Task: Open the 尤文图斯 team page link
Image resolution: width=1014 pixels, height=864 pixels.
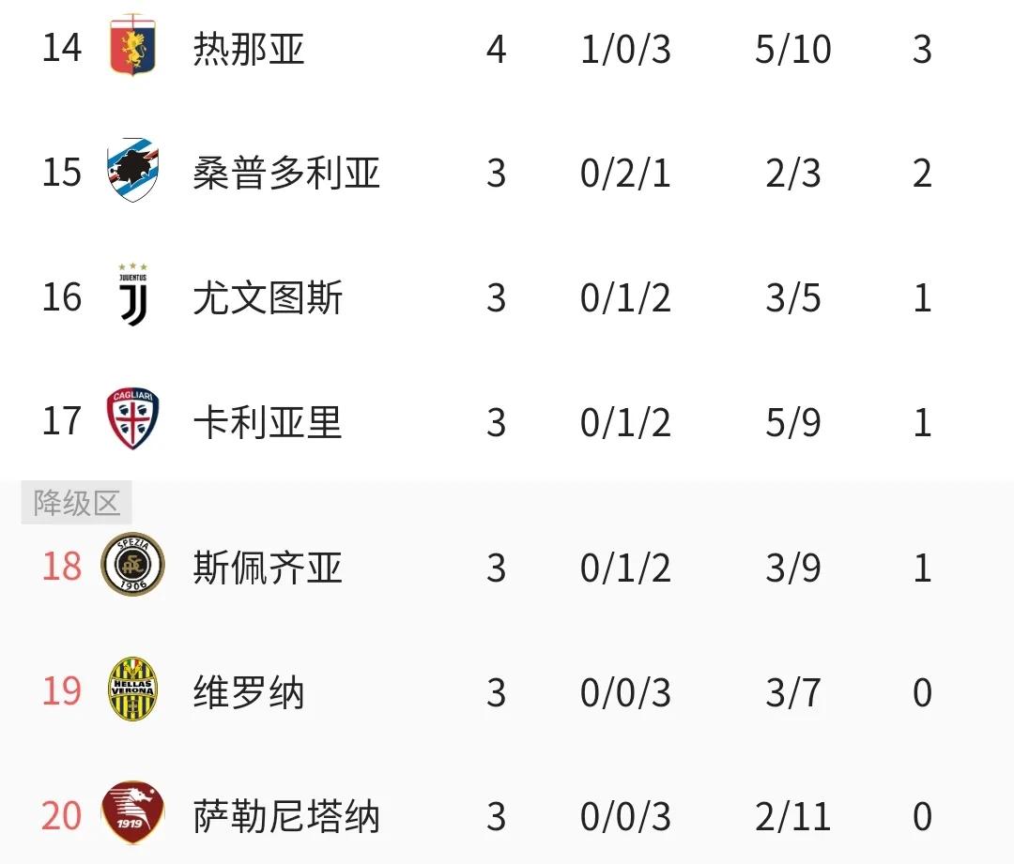Action: tap(269, 298)
